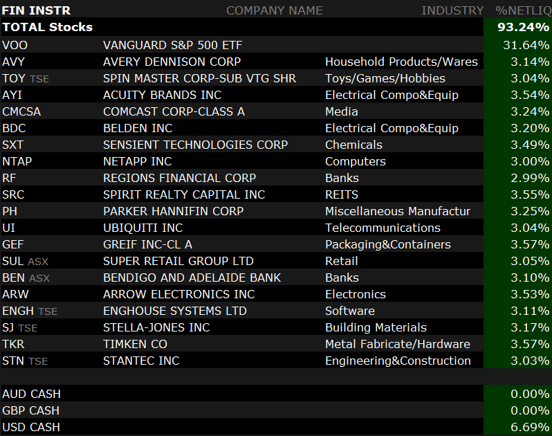Click the COMPANY NAME column header
Screen dimensions: 552x436
point(274,10)
